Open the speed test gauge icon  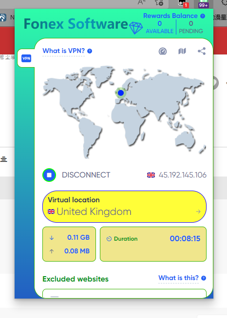pyautogui.click(x=163, y=52)
